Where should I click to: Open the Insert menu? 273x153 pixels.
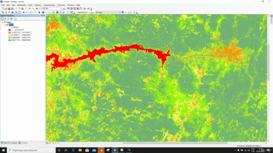[x=30, y=5]
